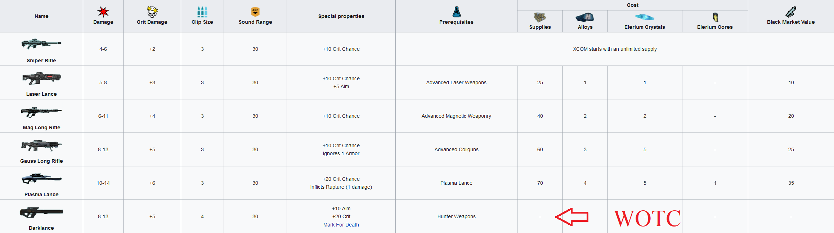
Task: Click the Sniper Rifle weapon image
Action: [x=41, y=44]
